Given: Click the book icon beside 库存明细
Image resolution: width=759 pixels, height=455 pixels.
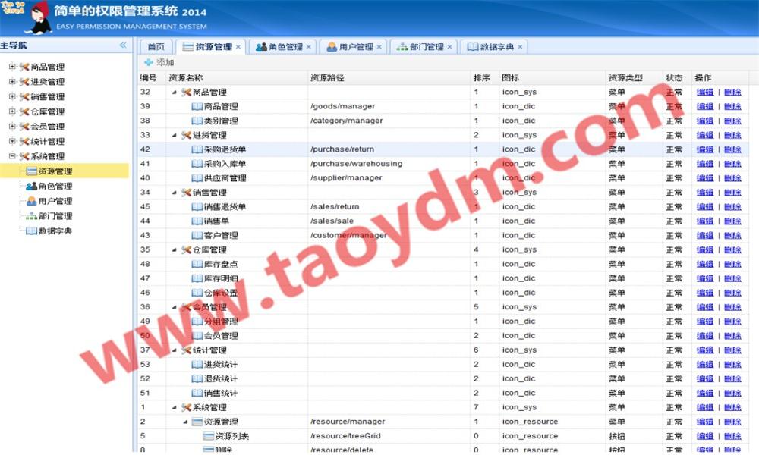Looking at the screenshot, I should coord(197,278).
